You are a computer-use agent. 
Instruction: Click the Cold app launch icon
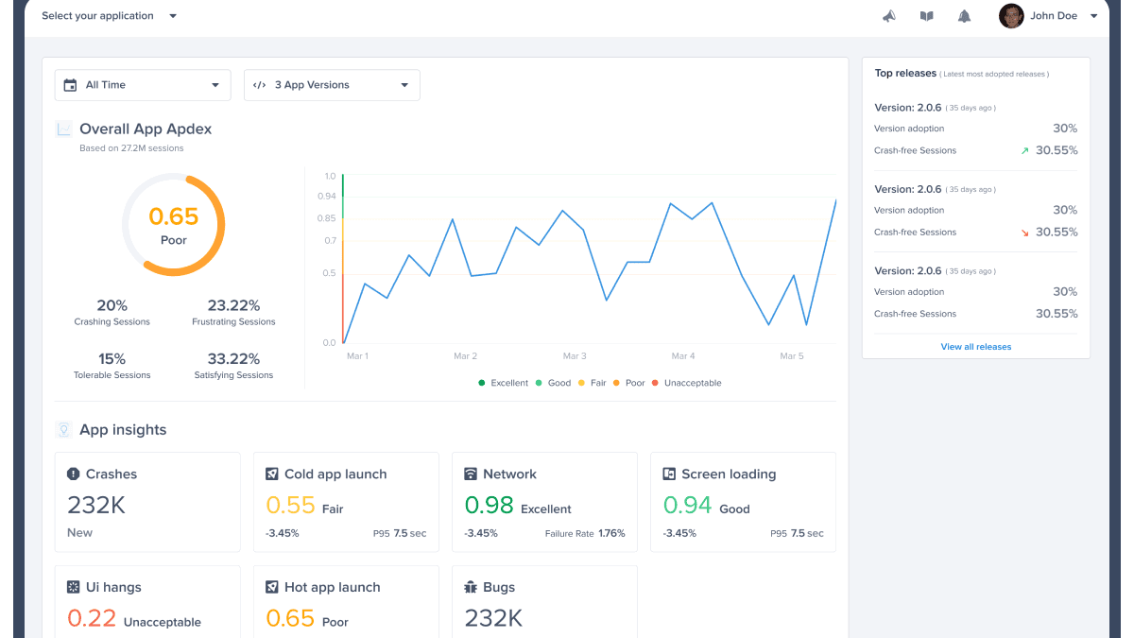click(271, 474)
